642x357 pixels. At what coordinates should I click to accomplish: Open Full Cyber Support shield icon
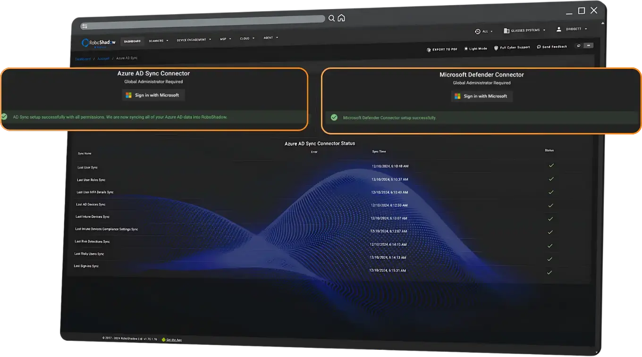tap(496, 48)
